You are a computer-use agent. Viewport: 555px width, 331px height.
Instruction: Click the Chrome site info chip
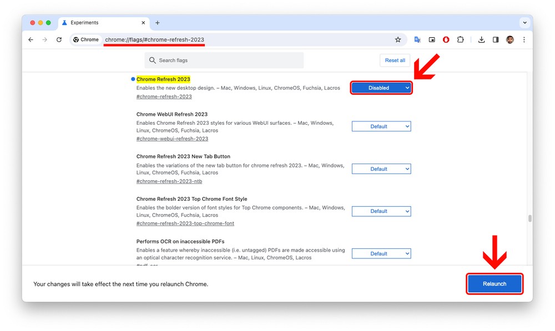click(86, 39)
